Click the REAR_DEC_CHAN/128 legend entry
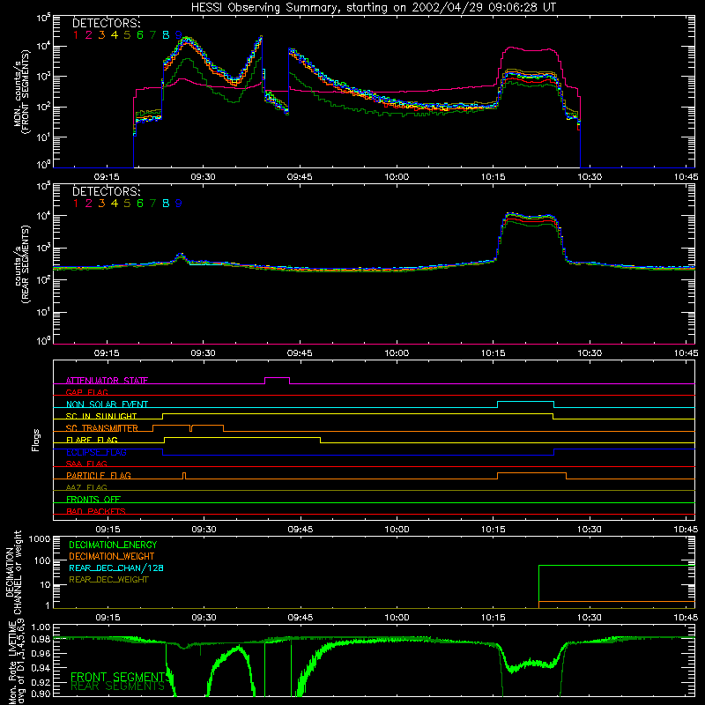Viewport: 705px width, 705px height. click(x=116, y=568)
